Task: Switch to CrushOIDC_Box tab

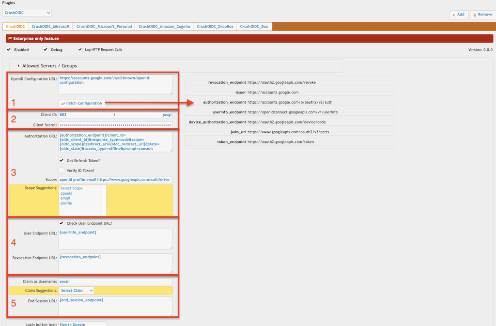Action: [254, 27]
